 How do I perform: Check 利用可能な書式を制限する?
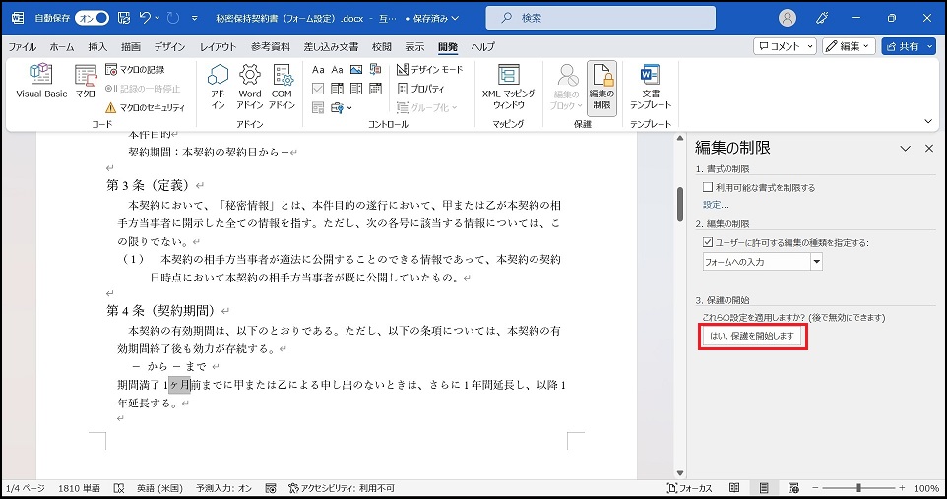click(x=708, y=187)
